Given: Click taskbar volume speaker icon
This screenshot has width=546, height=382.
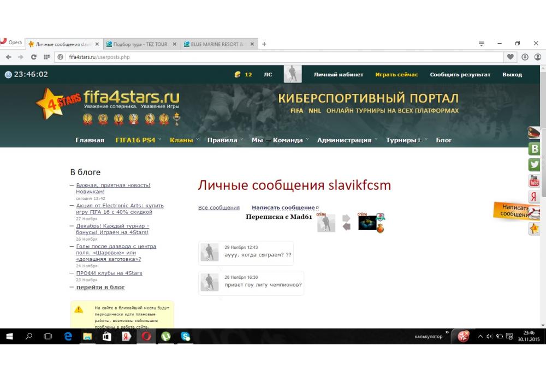Looking at the screenshot, I should tap(489, 336).
